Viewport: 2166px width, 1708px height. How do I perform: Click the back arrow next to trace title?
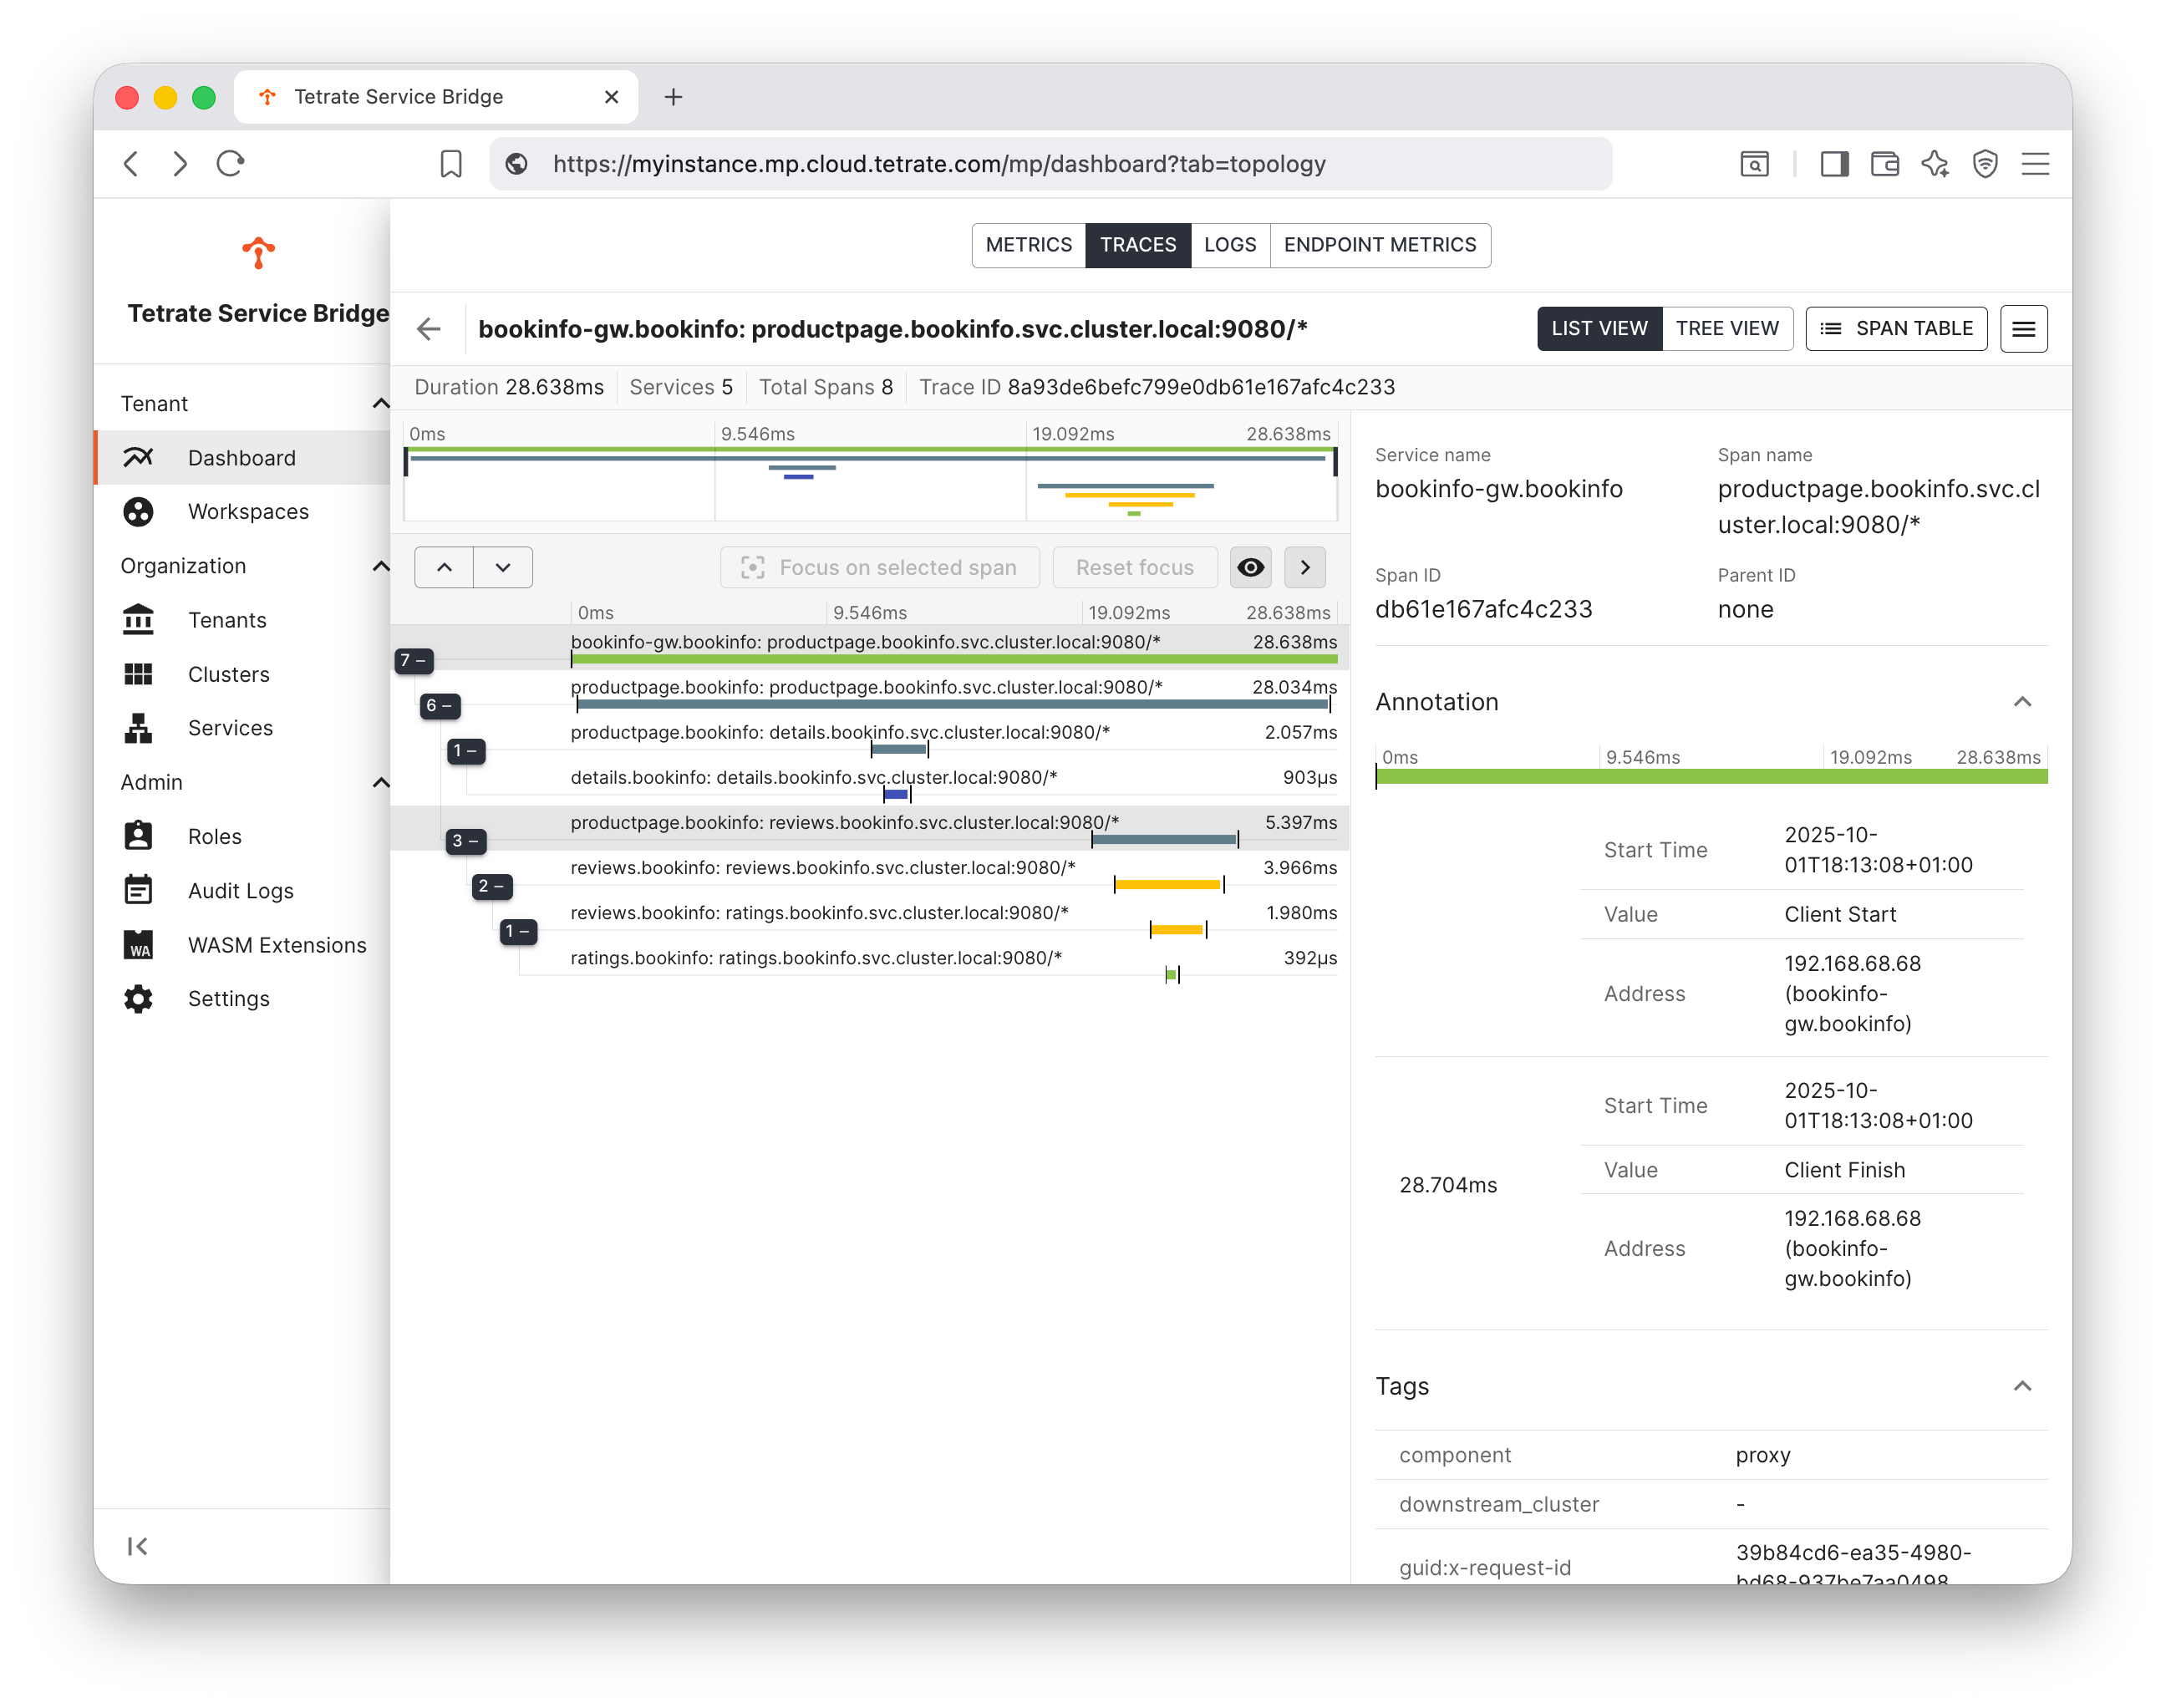[x=429, y=329]
